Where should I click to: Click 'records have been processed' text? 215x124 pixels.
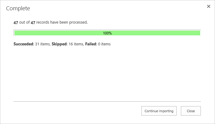[62, 22]
